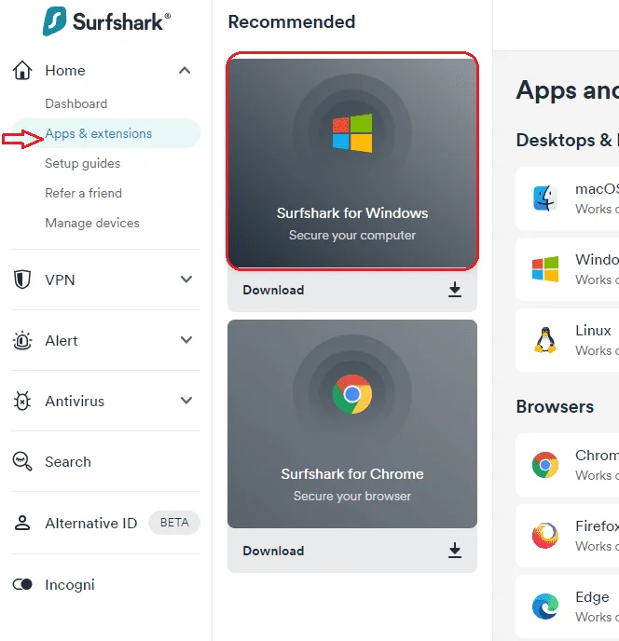Select the Surfshark for Windows card
Screen dimensions: 619x641
pyautogui.click(x=352, y=161)
